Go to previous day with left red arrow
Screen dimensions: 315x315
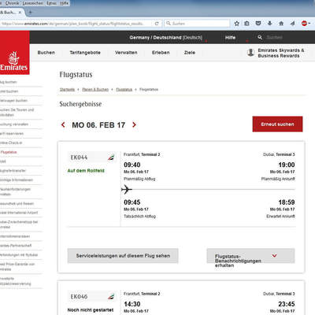pos(63,124)
